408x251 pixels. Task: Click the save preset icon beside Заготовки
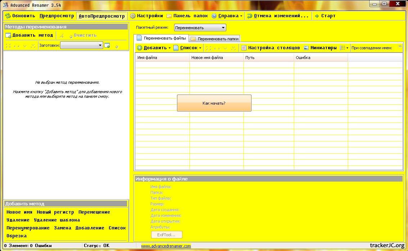[107, 45]
